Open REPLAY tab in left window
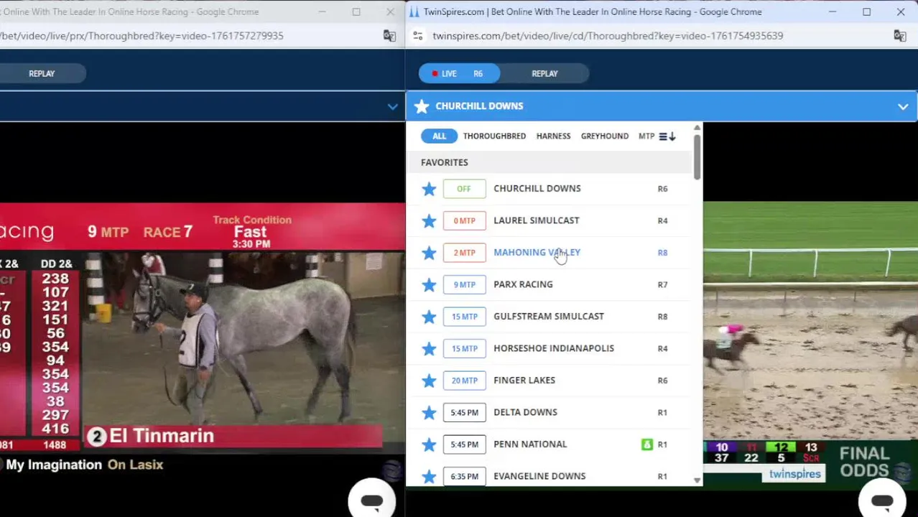This screenshot has width=918, height=517. 42,73
